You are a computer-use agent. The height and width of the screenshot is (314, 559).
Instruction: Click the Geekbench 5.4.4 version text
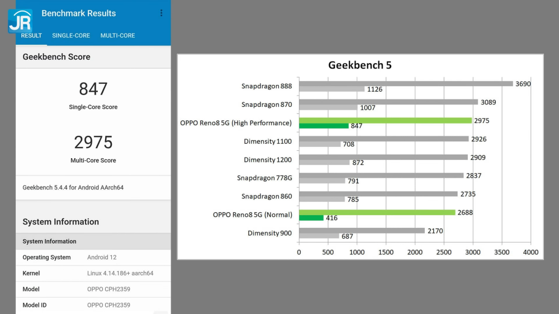(73, 188)
